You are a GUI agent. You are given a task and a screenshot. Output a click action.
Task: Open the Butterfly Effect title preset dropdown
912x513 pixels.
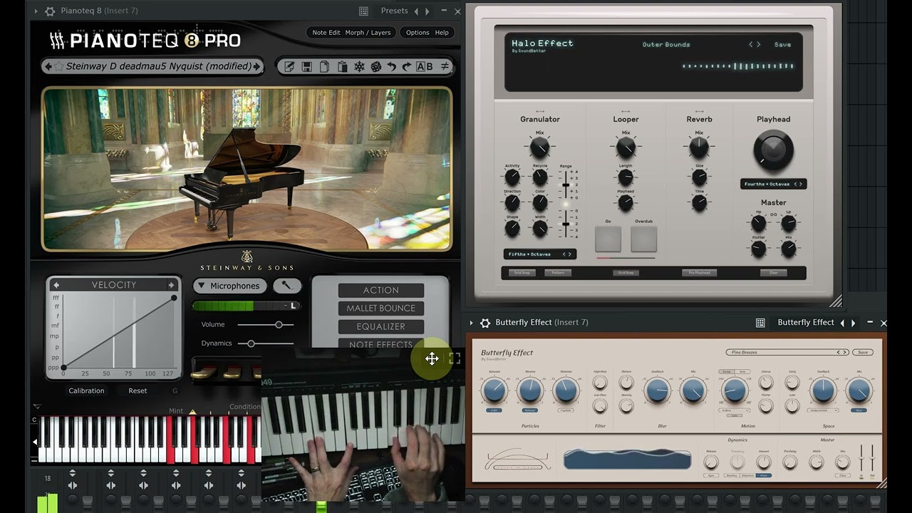806,323
